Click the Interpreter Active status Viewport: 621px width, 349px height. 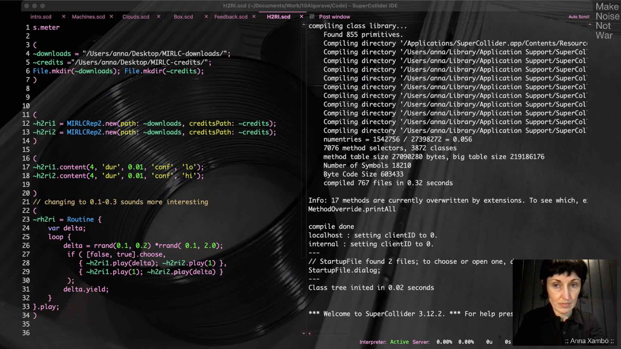tap(399, 342)
